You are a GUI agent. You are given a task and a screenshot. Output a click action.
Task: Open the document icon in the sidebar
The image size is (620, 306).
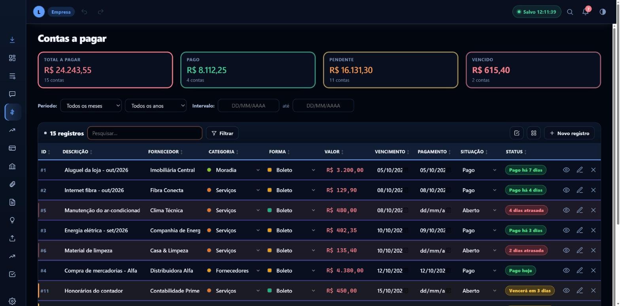[x=12, y=202]
